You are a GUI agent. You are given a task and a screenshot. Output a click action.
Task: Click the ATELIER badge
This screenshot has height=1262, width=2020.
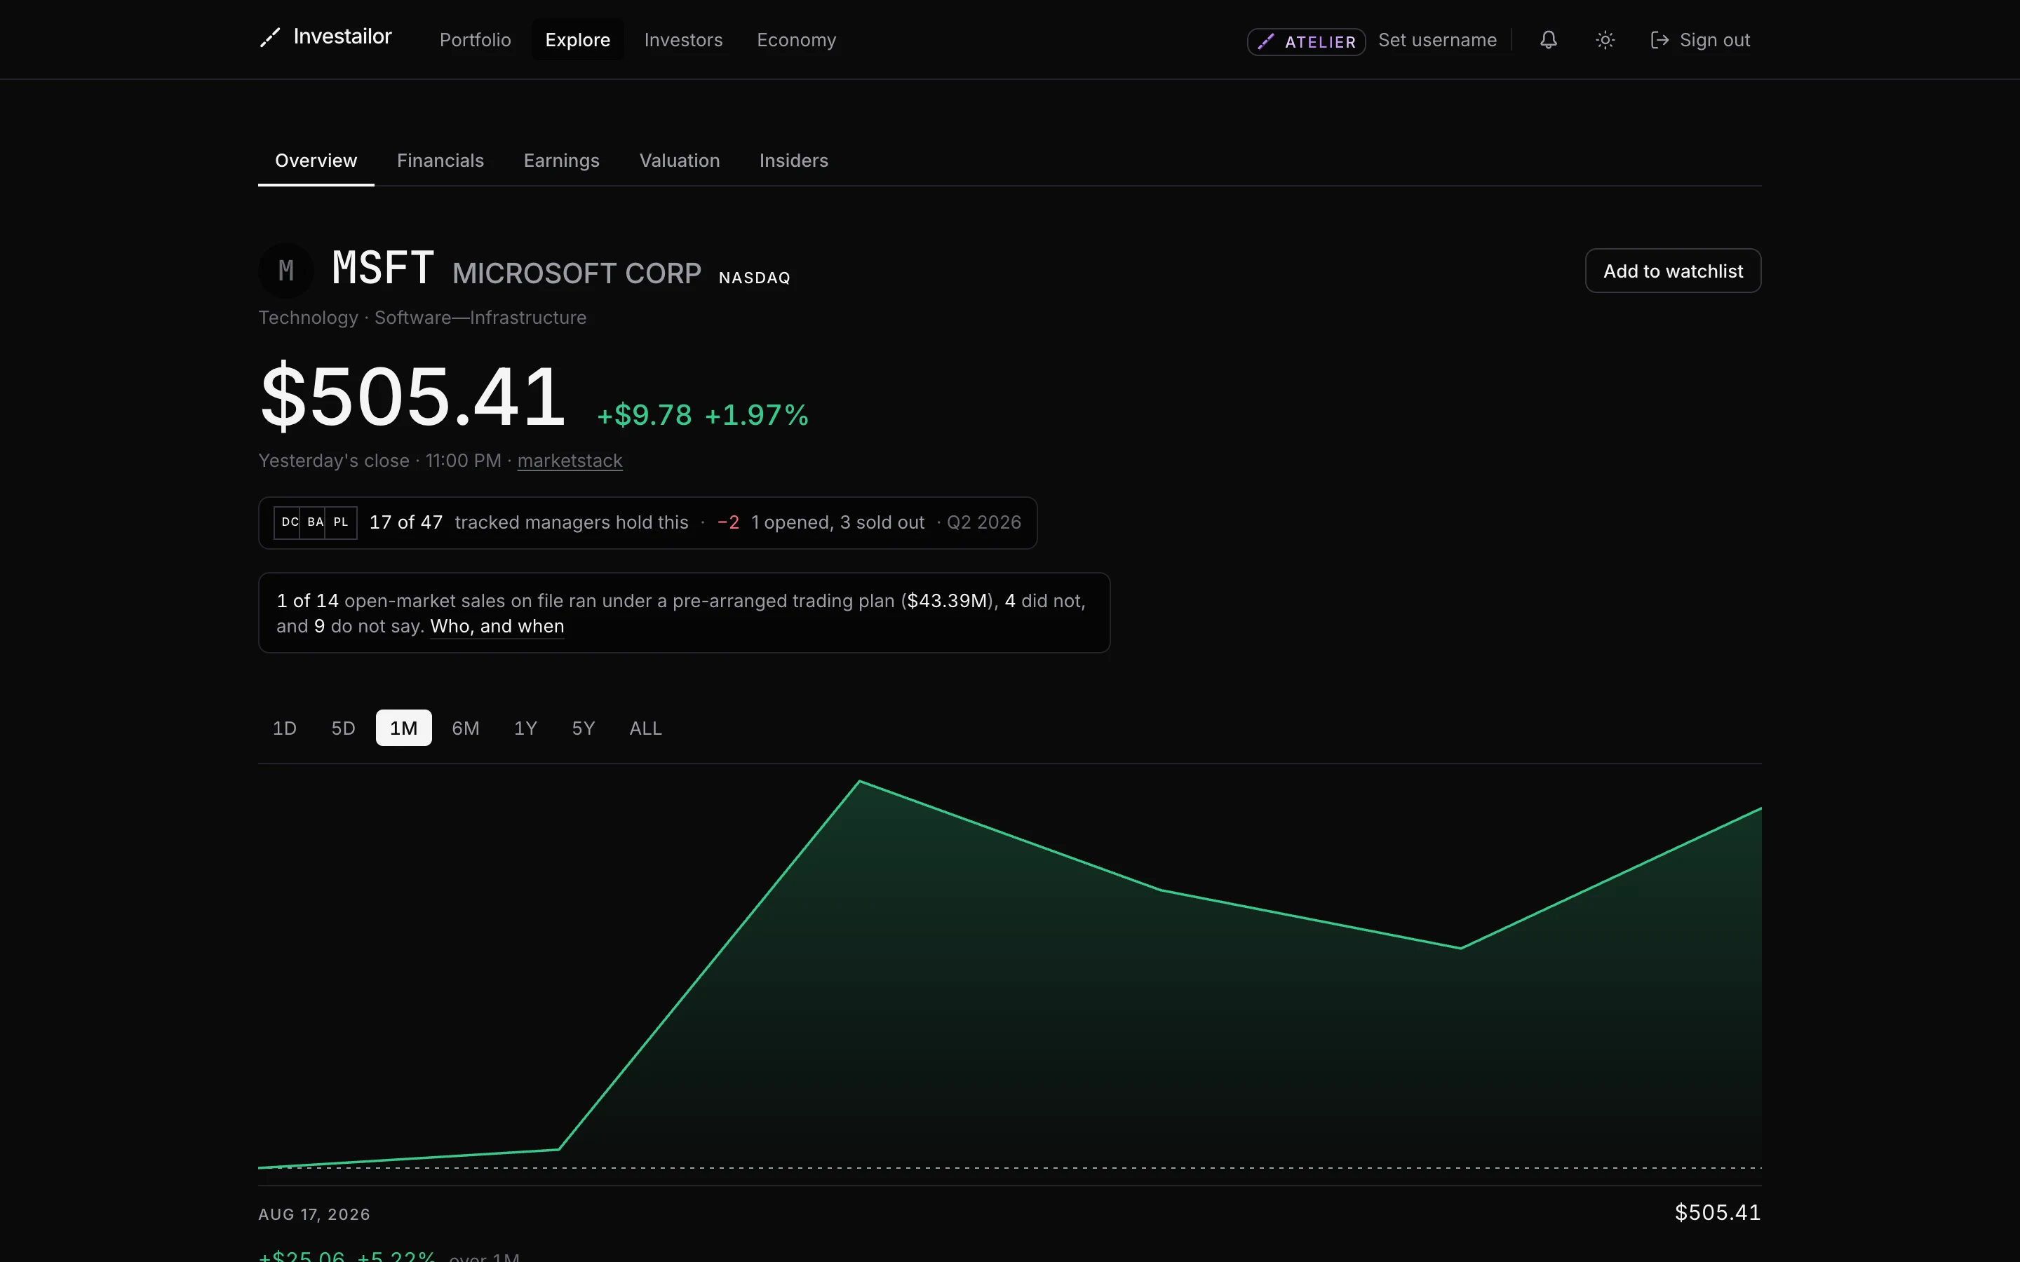point(1306,42)
